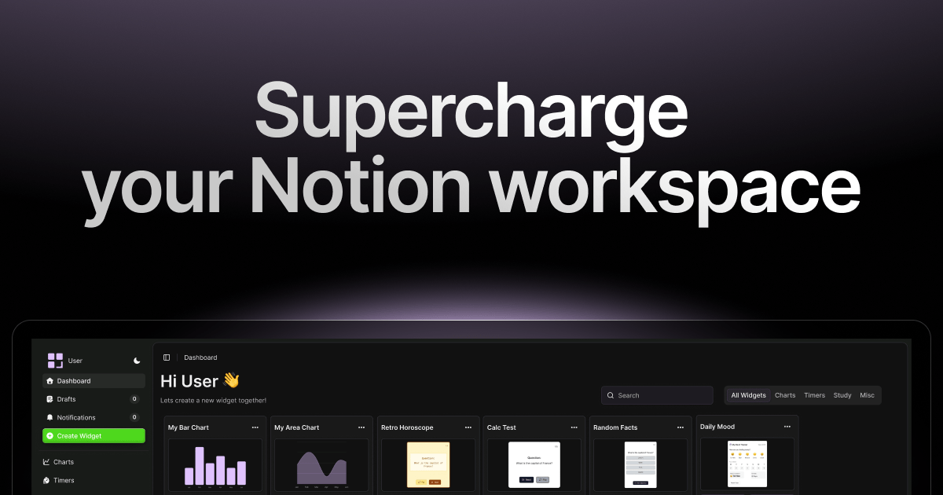Open options menu for My Area Chart
This screenshot has height=495, width=943.
coord(361,427)
